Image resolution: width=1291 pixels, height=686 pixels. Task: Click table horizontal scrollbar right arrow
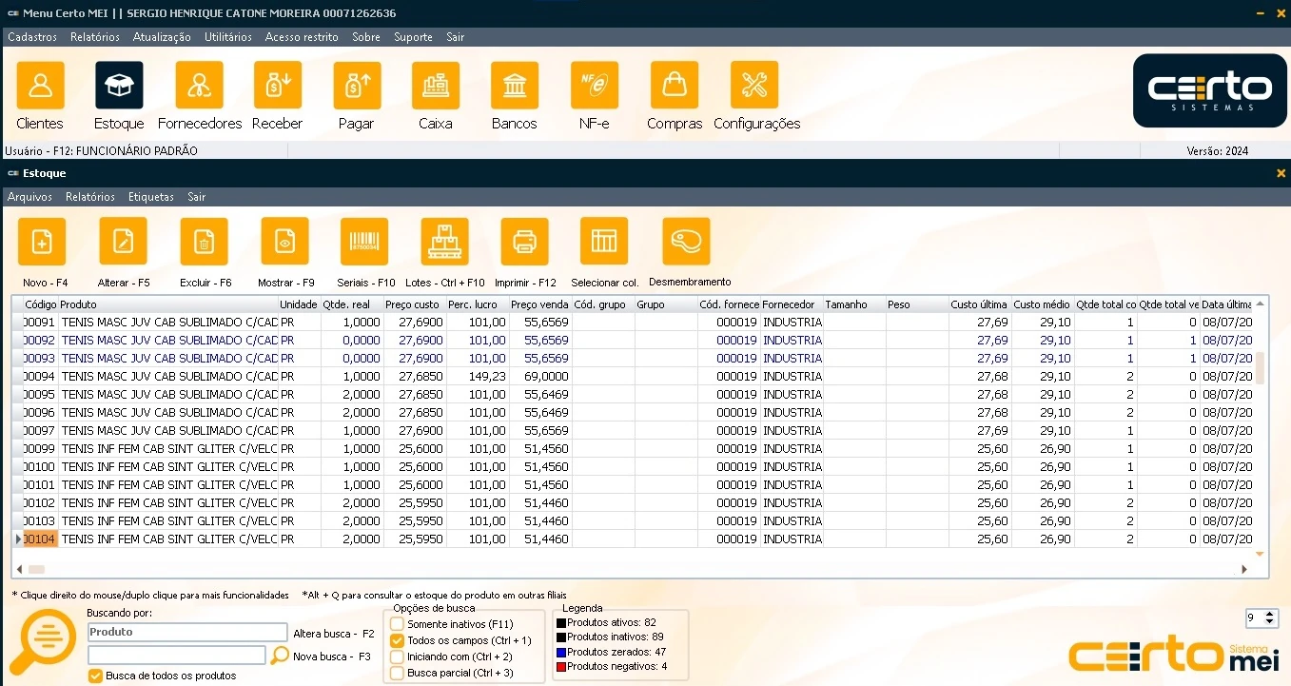(1244, 569)
